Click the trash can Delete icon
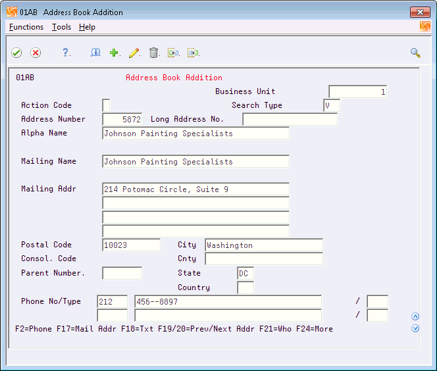437x371 pixels. click(153, 53)
